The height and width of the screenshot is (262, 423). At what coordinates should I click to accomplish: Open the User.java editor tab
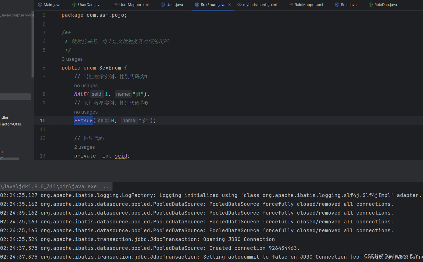(x=172, y=5)
